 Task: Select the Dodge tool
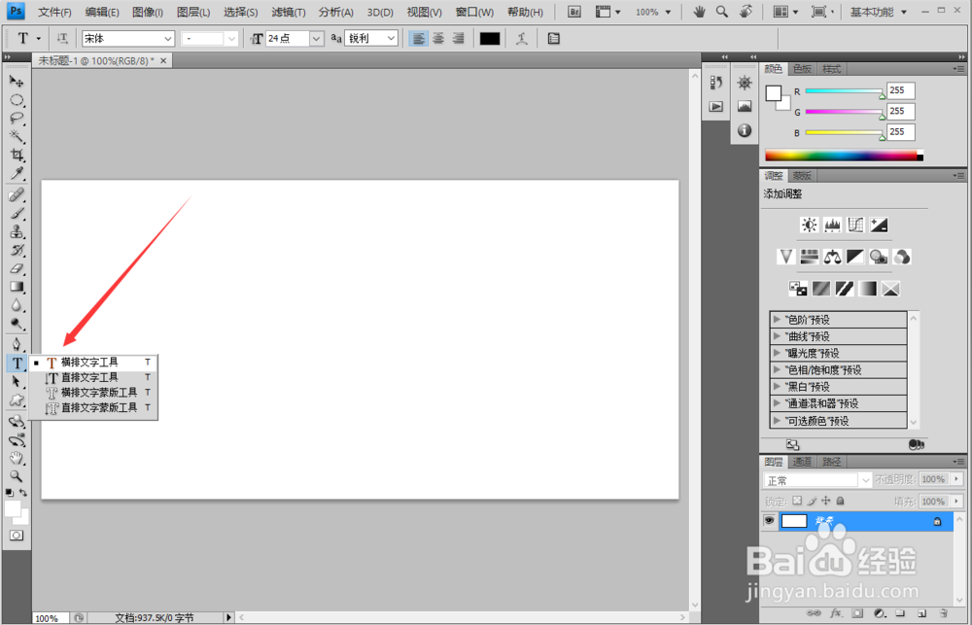[x=17, y=324]
